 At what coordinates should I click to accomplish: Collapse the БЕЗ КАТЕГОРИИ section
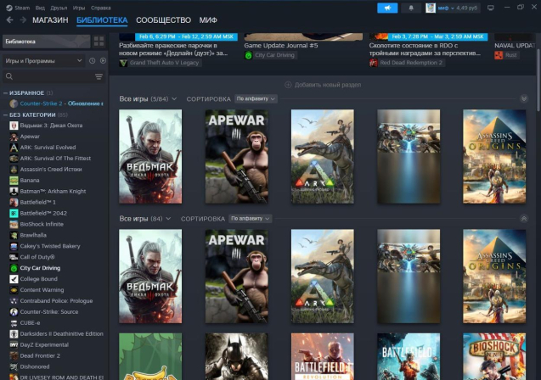pyautogui.click(x=6, y=114)
